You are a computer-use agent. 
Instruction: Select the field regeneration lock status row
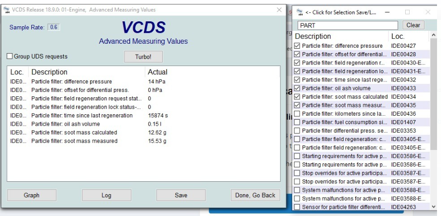pyautogui.click(x=143, y=107)
